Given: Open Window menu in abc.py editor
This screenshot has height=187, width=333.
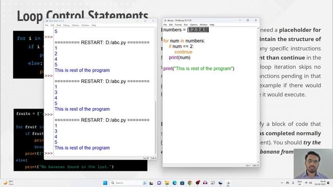Looking at the screenshot, I should point(203,25).
